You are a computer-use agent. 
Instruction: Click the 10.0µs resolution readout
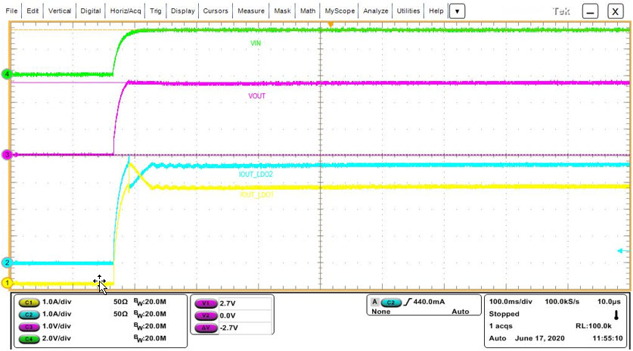click(610, 302)
